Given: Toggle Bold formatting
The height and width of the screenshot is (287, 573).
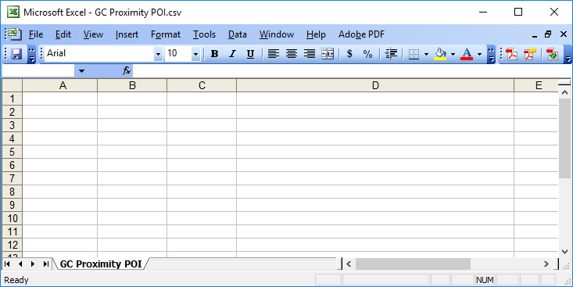Looking at the screenshot, I should pyautogui.click(x=214, y=54).
